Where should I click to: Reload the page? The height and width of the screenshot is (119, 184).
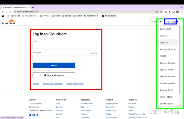10,12
